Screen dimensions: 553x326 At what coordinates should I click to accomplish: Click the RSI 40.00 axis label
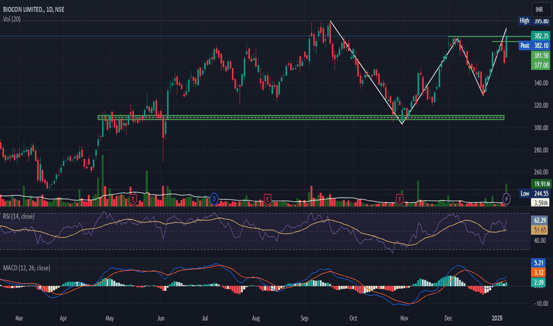539,241
